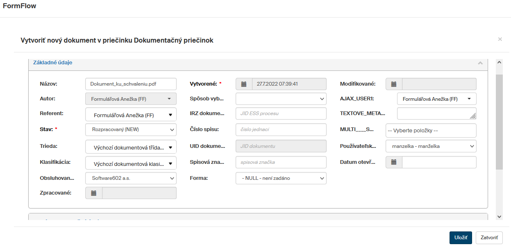Viewport: 511px width, 247px height.
Task: Close the dialog with the X icon
Action: [x=500, y=39]
